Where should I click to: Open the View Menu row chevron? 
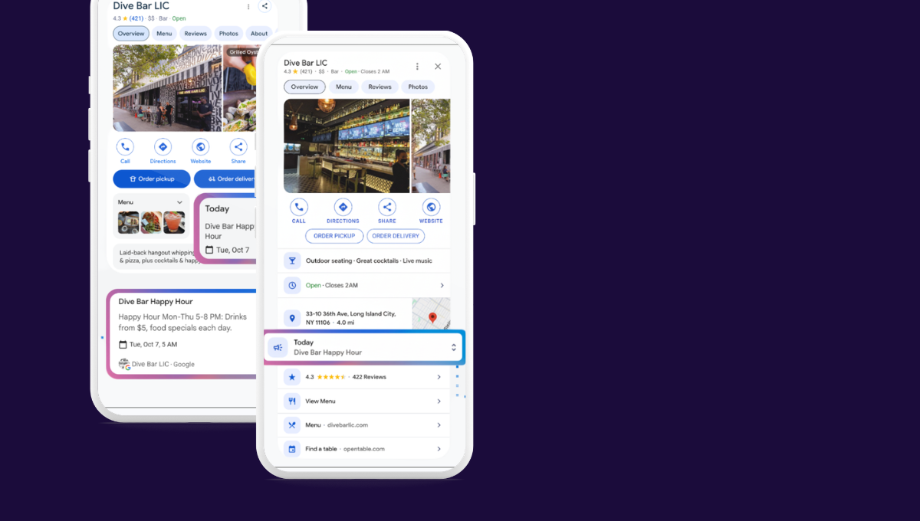(439, 401)
